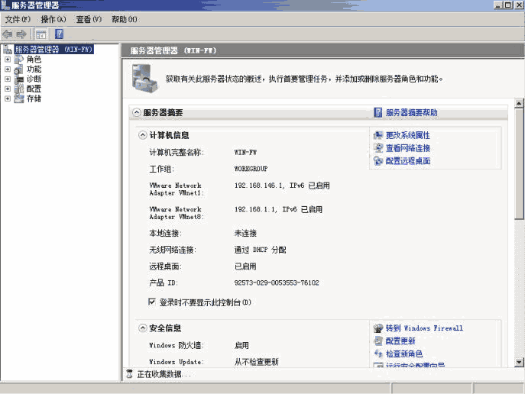This screenshot has height=394, width=525.
Task: Click the 存储 tree icon
Action: tap(19, 98)
